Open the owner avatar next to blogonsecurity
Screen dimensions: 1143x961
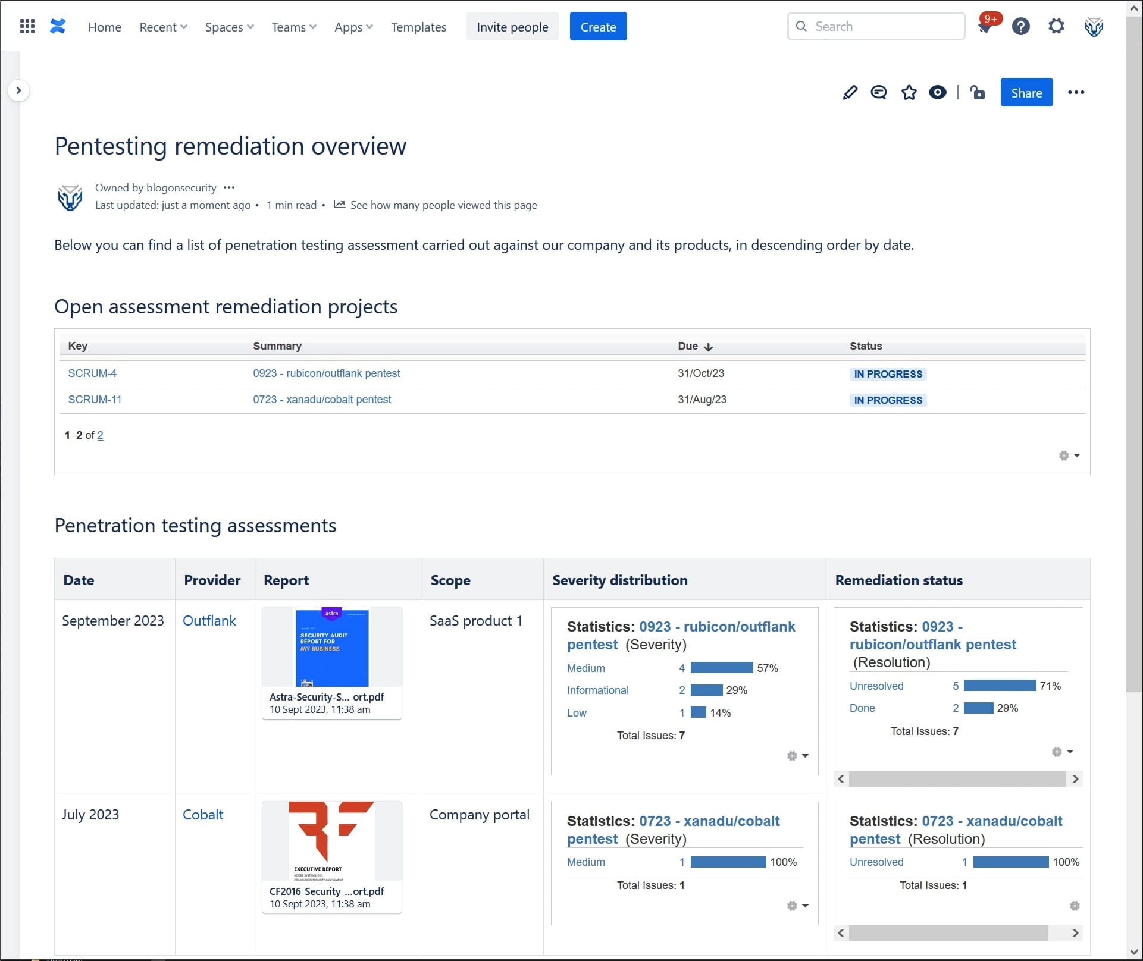(x=70, y=196)
